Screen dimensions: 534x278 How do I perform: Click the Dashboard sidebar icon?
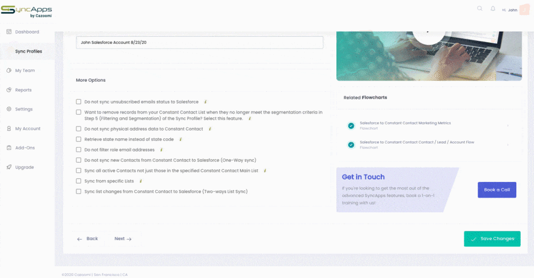(9, 31)
